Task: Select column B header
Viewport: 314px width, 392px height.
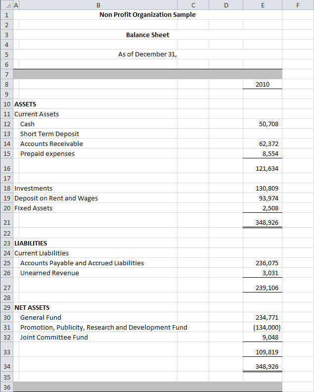Action: tap(98, 5)
